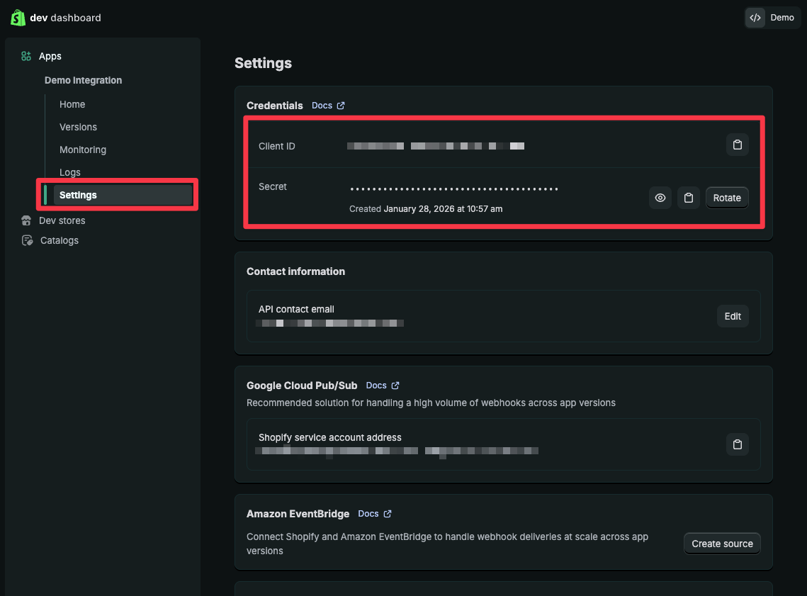Click 'Created January 28, 2026 at 10:57 am'
The height and width of the screenshot is (596, 807).
click(x=426, y=209)
